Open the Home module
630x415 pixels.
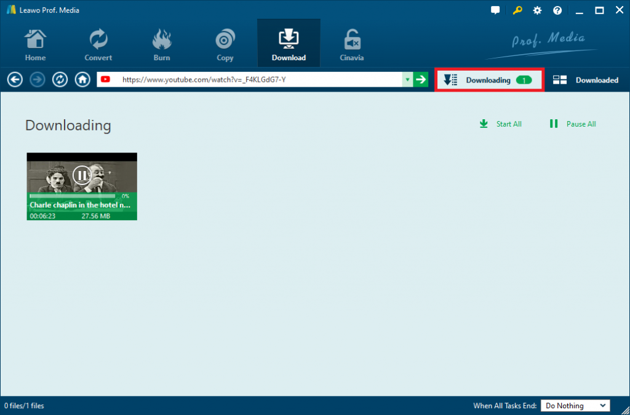(35, 44)
